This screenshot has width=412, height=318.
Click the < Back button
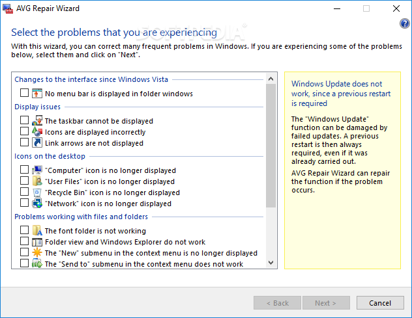(277, 303)
